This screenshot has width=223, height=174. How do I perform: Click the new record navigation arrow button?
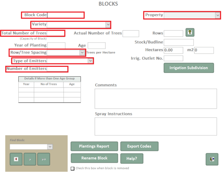point(44,159)
